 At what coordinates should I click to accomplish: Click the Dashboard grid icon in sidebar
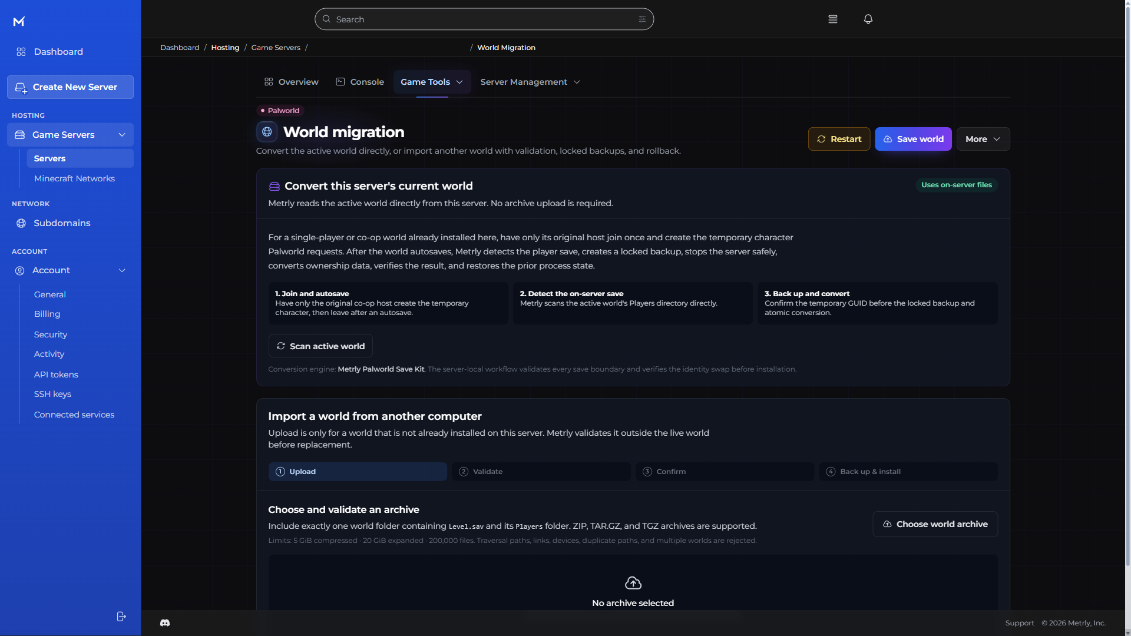[21, 52]
